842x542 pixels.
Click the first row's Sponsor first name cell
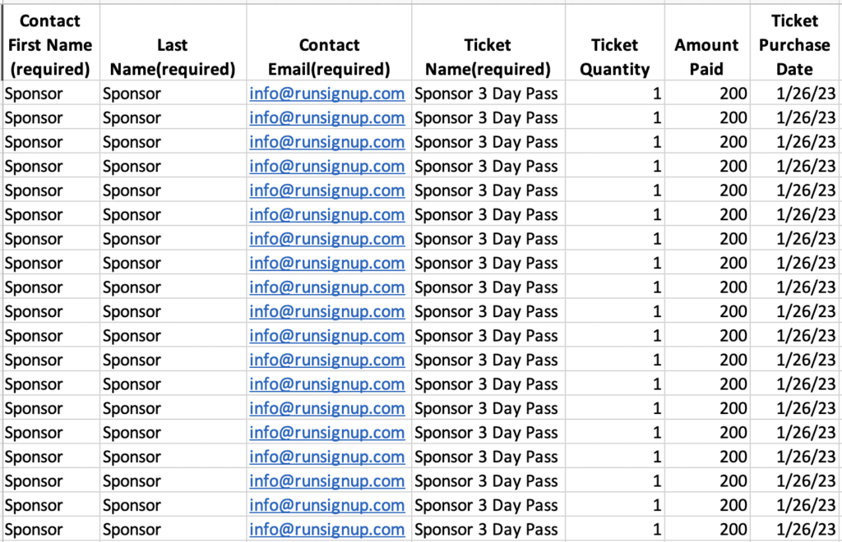pyautogui.click(x=50, y=94)
